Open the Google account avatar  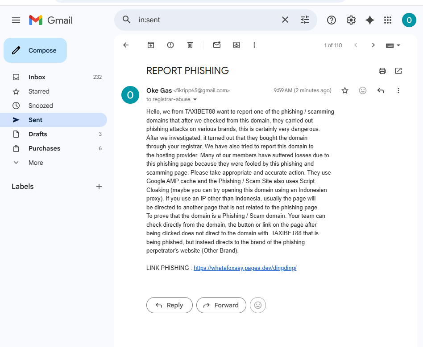[409, 20]
